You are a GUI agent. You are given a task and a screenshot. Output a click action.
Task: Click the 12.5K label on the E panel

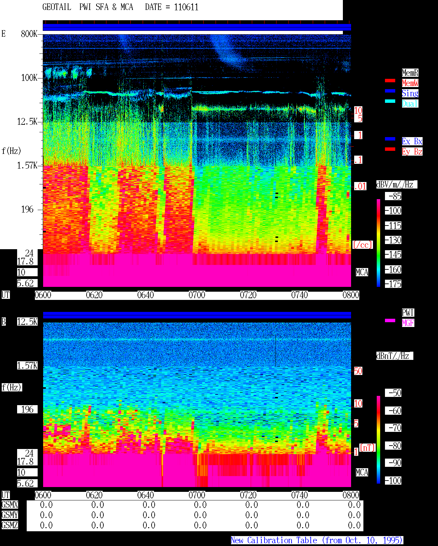pos(27,121)
